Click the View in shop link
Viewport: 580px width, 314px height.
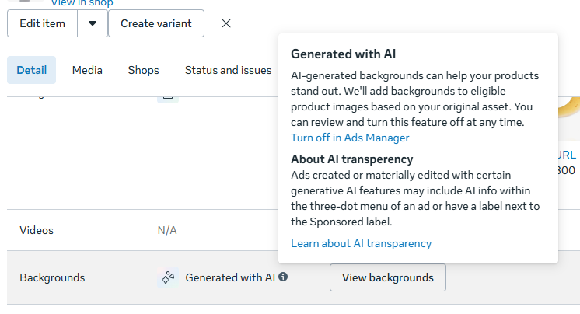82,3
